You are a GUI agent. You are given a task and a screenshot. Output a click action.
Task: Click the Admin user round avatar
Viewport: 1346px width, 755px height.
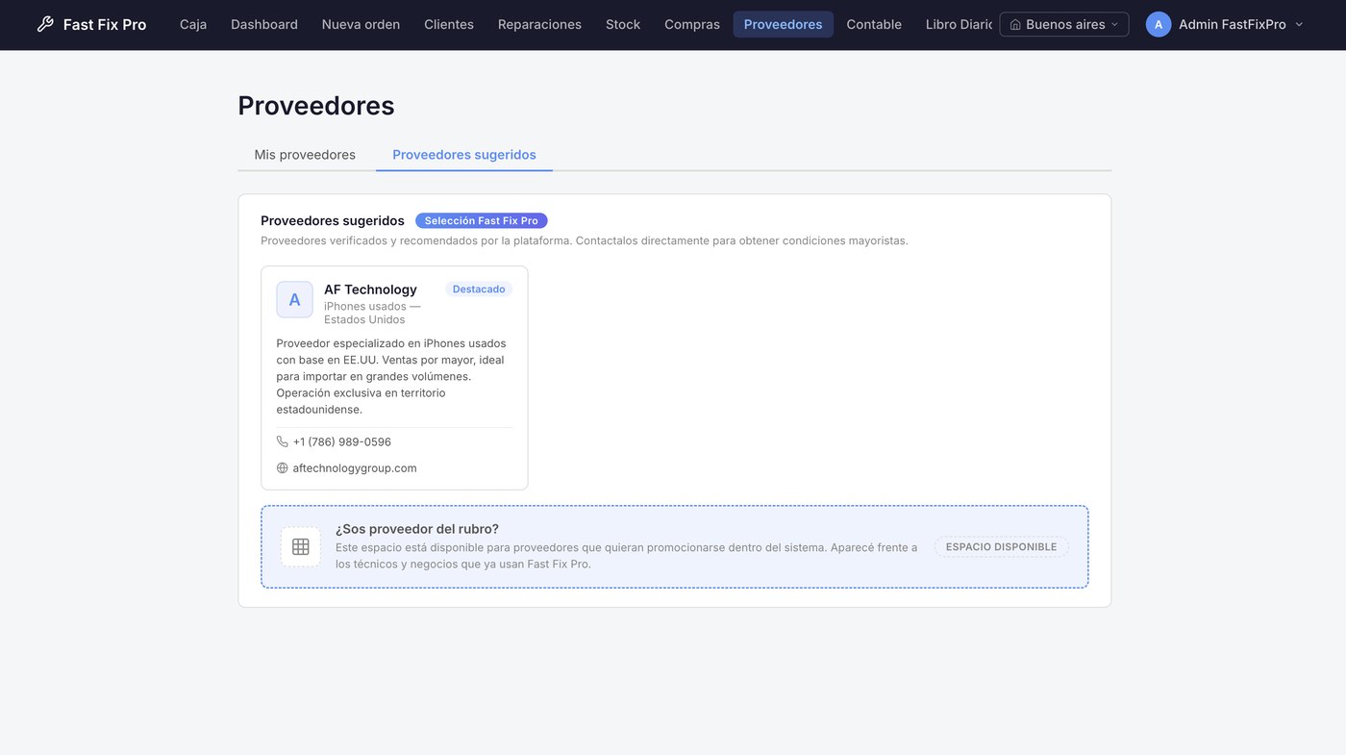click(1159, 24)
